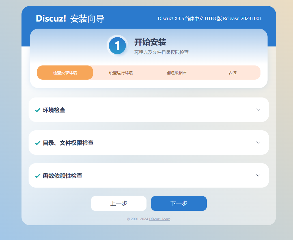Expand the 目录、文件权限检查 section chevron
Image resolution: width=293 pixels, height=240 pixels.
coord(258,143)
